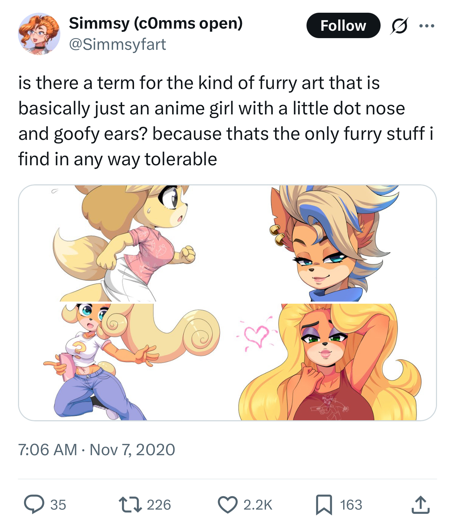Open the @Simmsyfart handle link
The image size is (455, 529).
coord(117,44)
